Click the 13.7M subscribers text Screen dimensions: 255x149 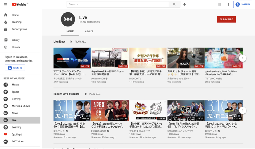point(90,22)
